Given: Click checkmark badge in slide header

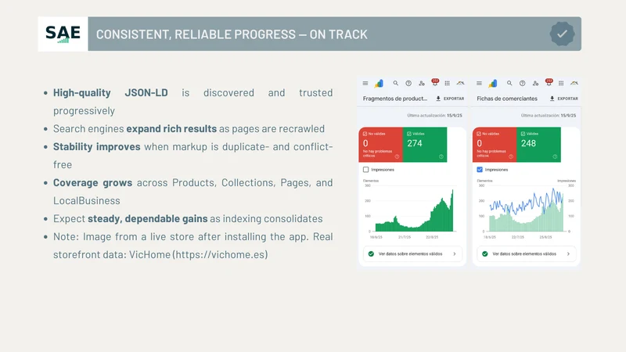Looking at the screenshot, I should [562, 34].
